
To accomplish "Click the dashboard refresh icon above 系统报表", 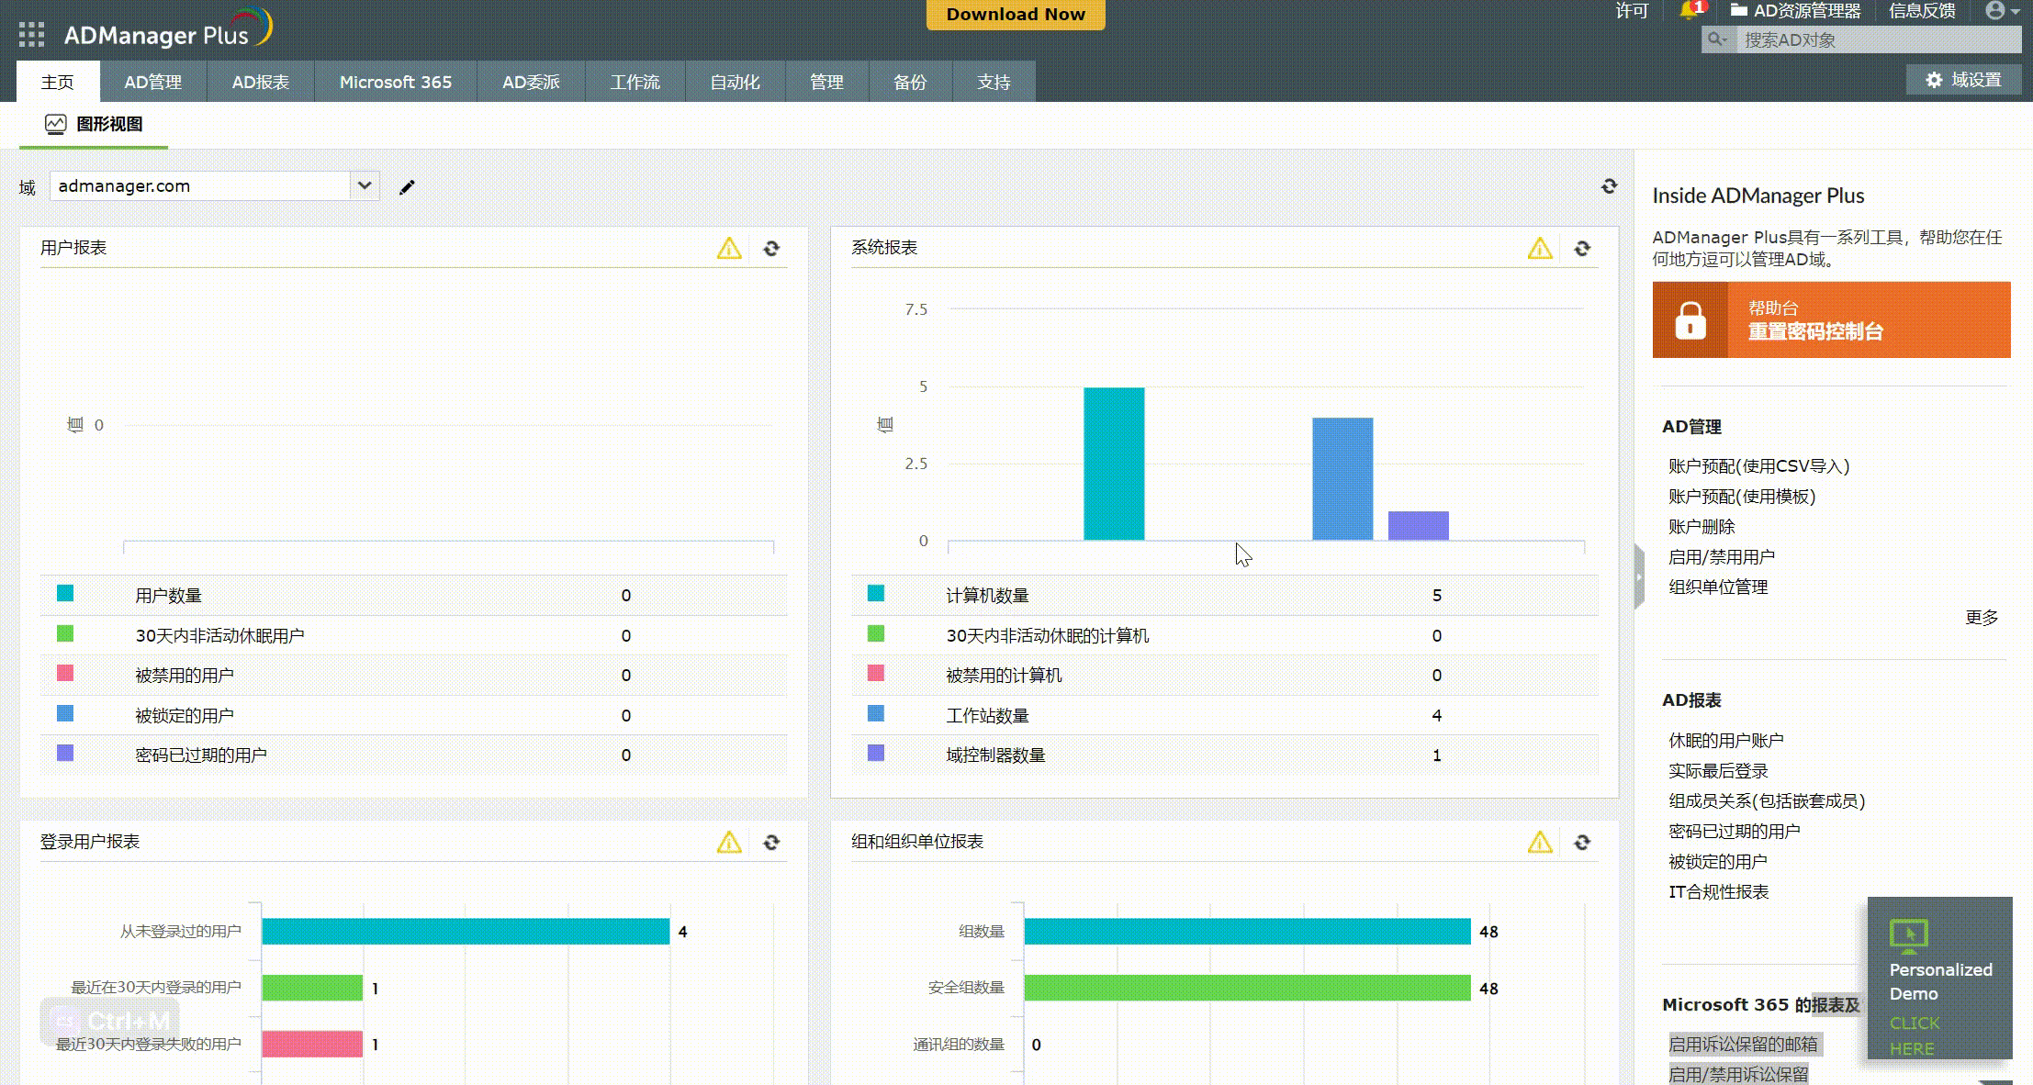I will click(1609, 186).
